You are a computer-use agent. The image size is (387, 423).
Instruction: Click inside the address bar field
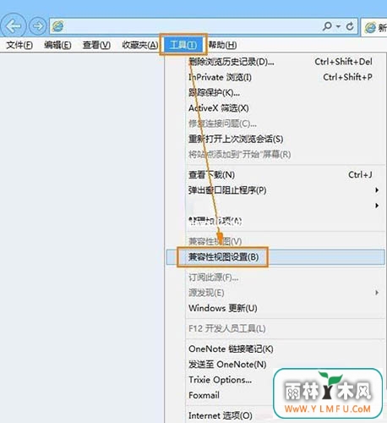[193, 26]
